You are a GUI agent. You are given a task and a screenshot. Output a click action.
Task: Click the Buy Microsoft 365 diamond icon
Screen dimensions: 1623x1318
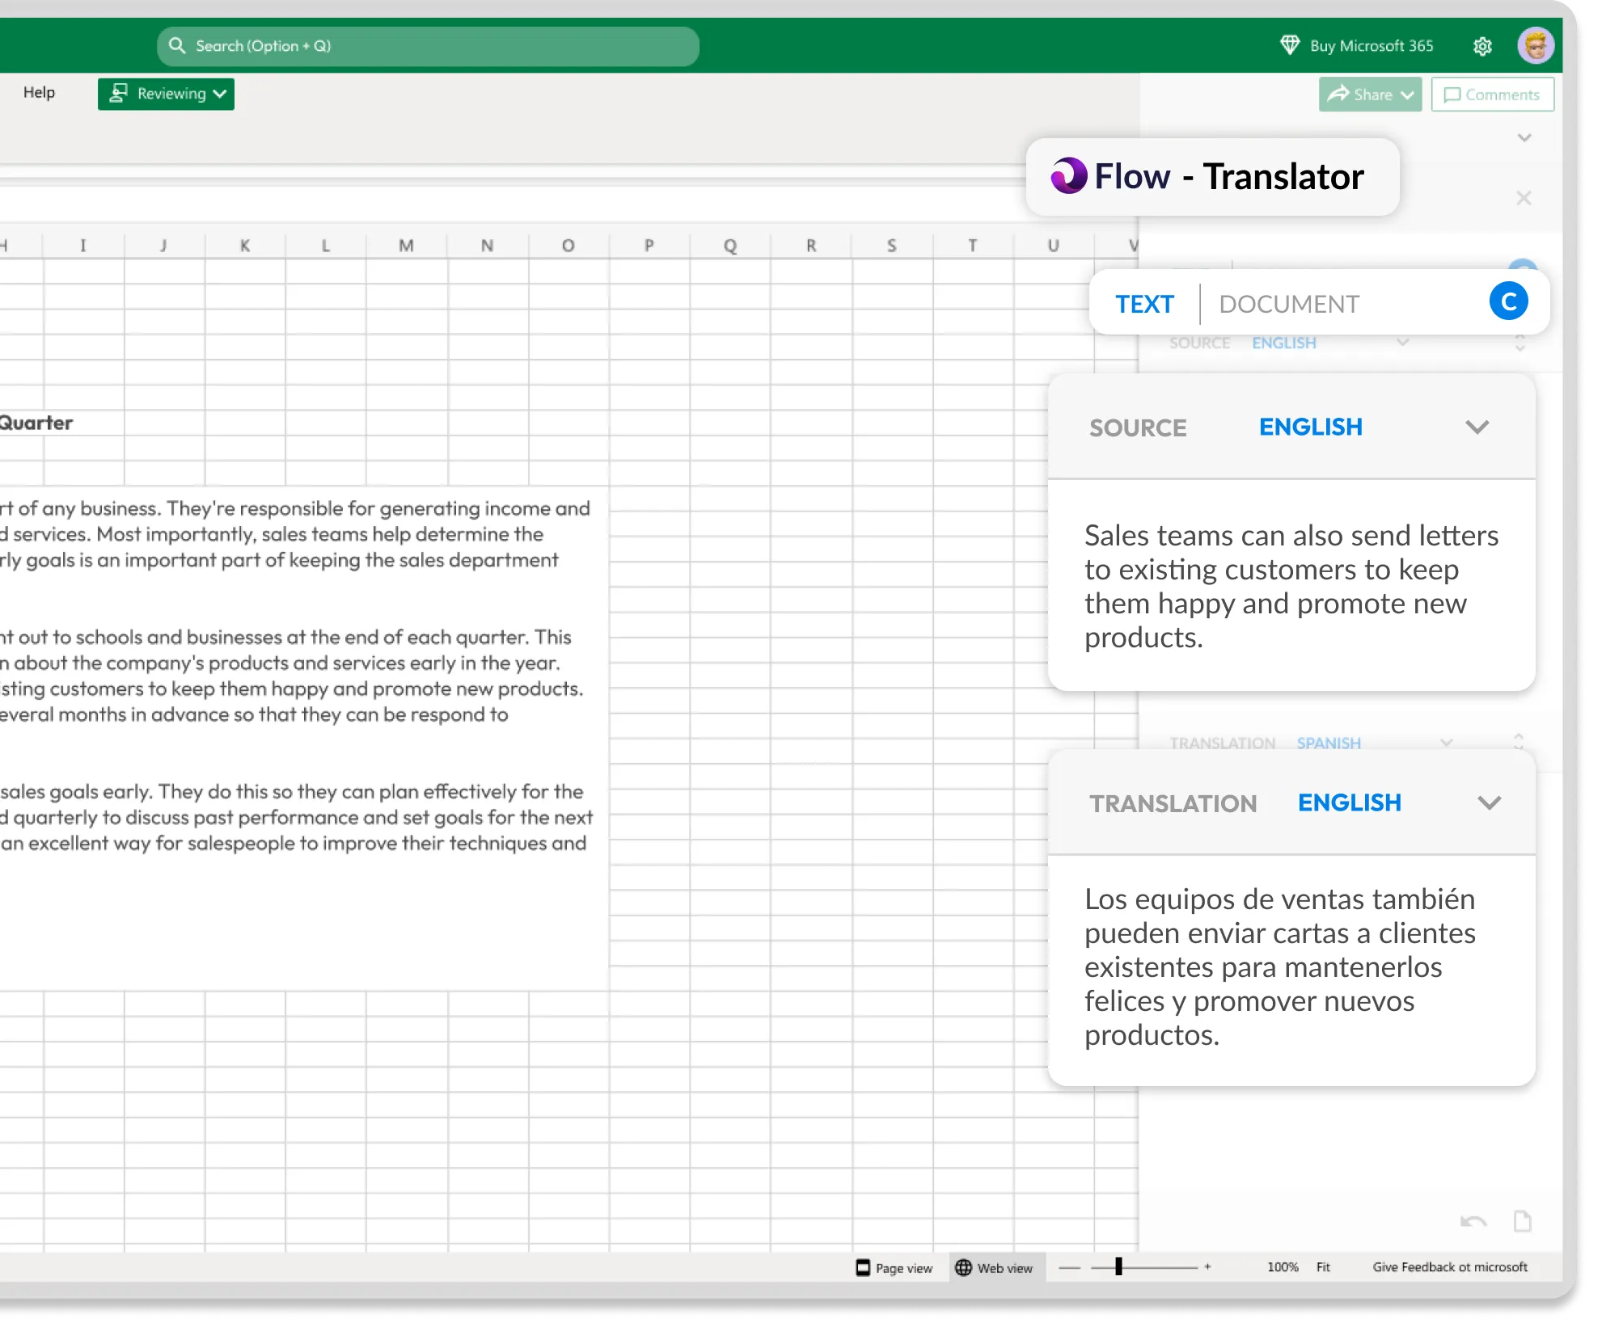(x=1290, y=45)
